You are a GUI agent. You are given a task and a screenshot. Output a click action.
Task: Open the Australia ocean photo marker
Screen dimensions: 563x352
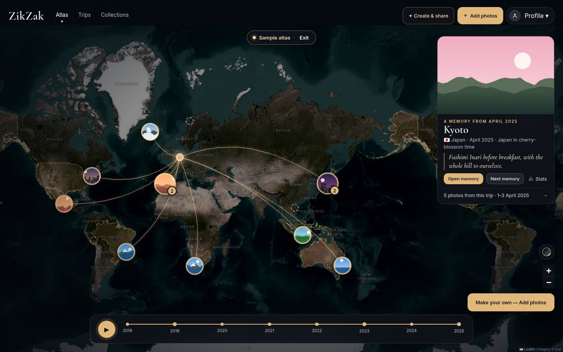click(x=342, y=266)
